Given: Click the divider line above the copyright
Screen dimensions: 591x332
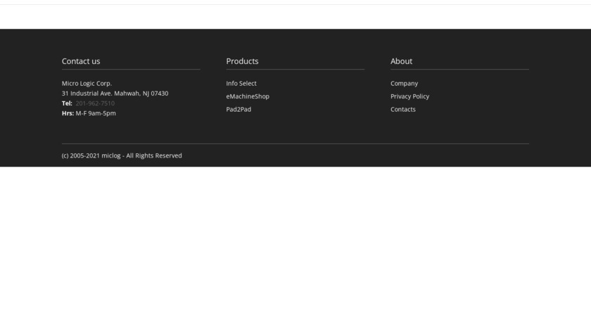Looking at the screenshot, I should pyautogui.click(x=295, y=143).
